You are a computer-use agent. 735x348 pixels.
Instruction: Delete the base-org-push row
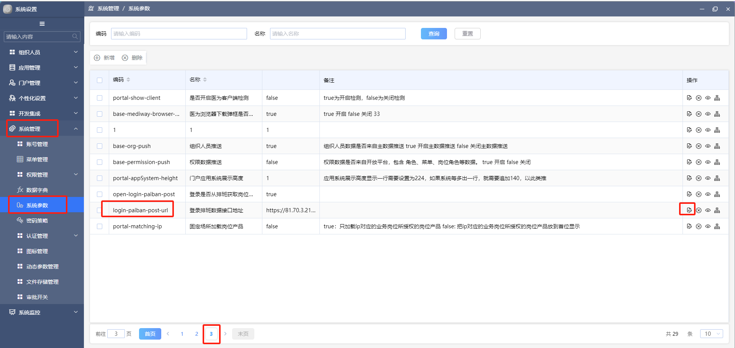tap(699, 146)
